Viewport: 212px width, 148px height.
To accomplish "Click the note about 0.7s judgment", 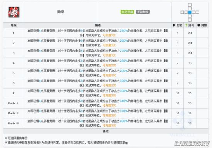I will 67,143.
